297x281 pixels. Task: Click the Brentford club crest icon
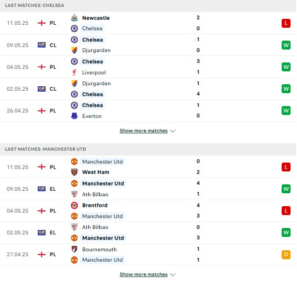click(74, 205)
